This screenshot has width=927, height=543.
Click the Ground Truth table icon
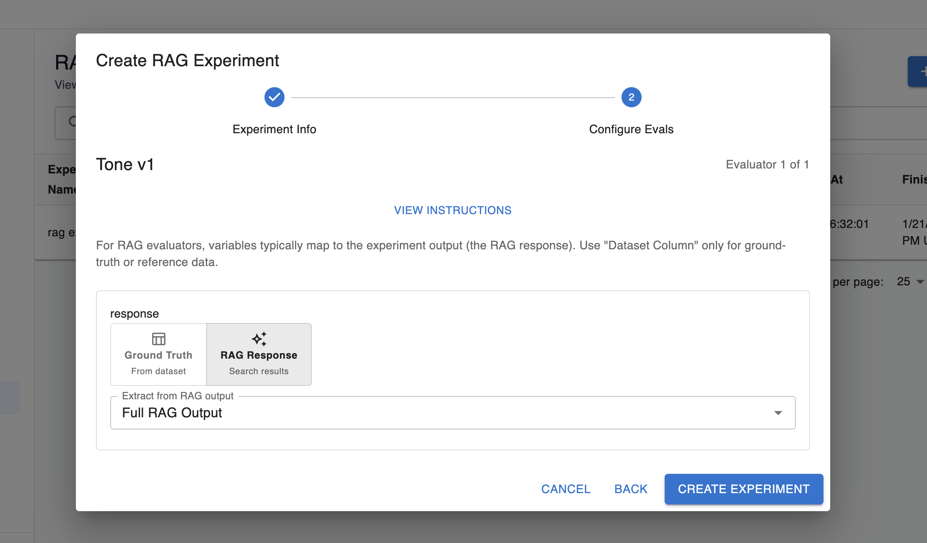pyautogui.click(x=158, y=339)
